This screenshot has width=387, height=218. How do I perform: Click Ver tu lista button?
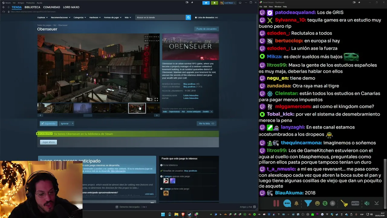pos(207,124)
